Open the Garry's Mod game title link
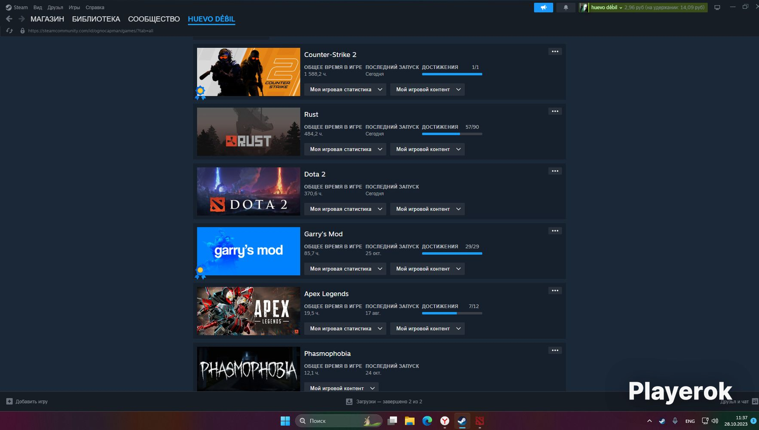Image resolution: width=759 pixels, height=430 pixels. pyautogui.click(x=323, y=234)
